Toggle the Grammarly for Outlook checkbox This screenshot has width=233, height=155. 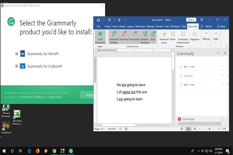click(x=16, y=66)
